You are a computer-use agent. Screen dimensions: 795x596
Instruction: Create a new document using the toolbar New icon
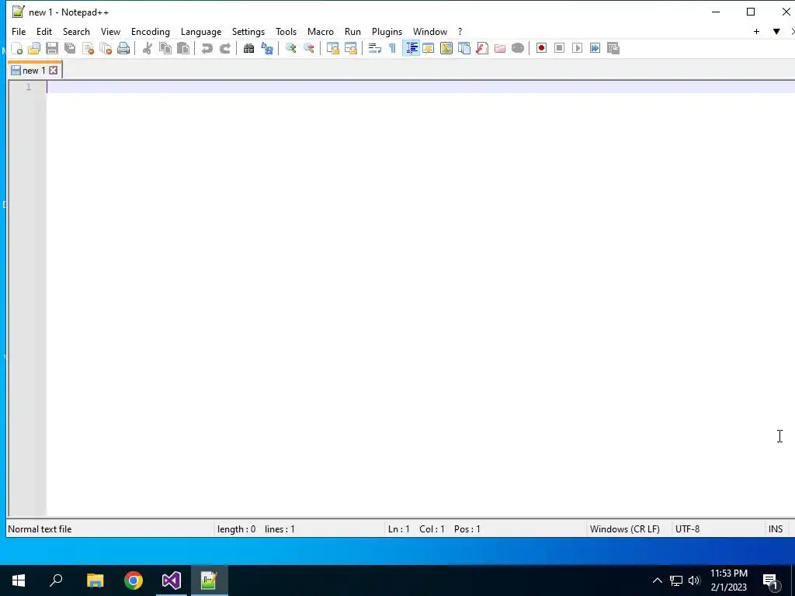(x=17, y=48)
